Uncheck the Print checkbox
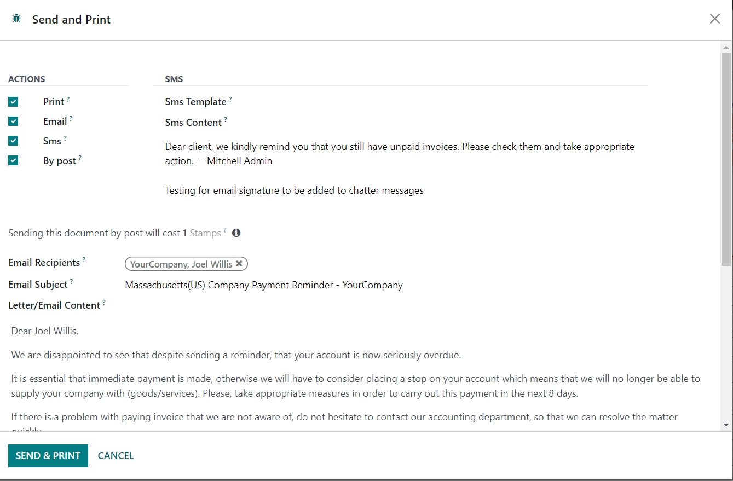Screen dimensions: 733x481 coord(13,102)
